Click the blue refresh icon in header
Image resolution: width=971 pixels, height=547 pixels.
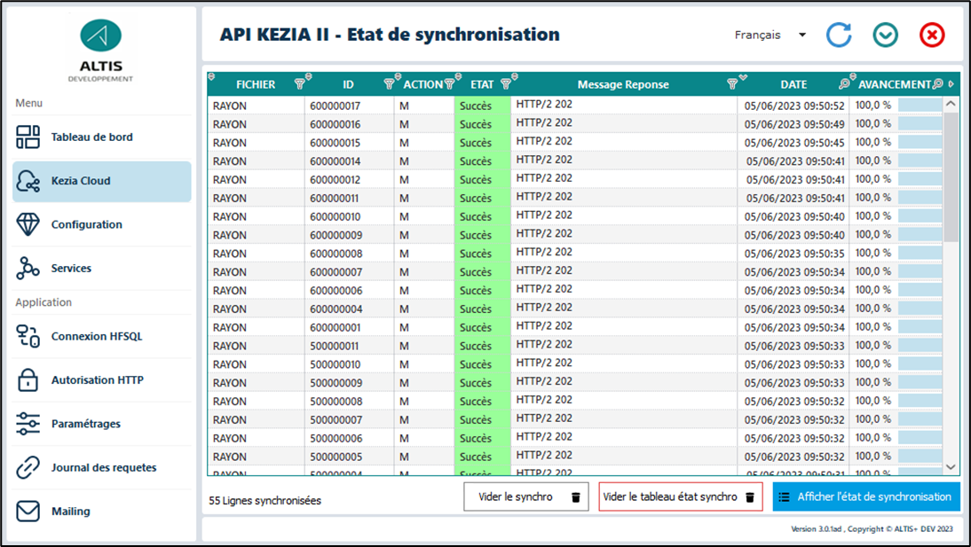click(839, 35)
